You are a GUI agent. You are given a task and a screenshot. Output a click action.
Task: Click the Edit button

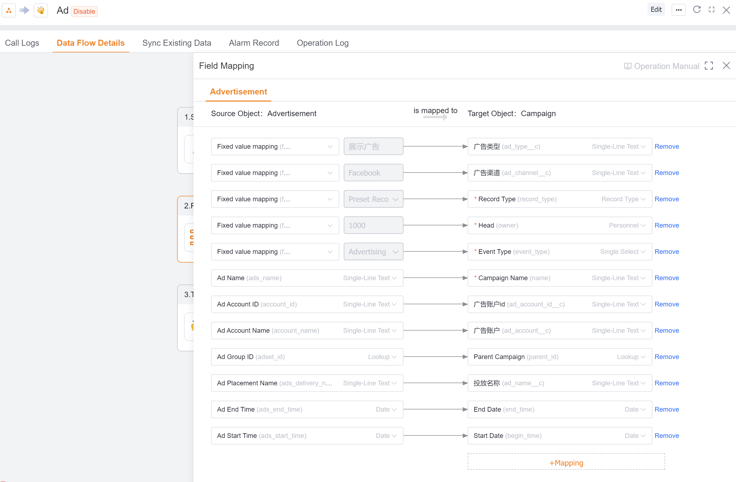(656, 10)
